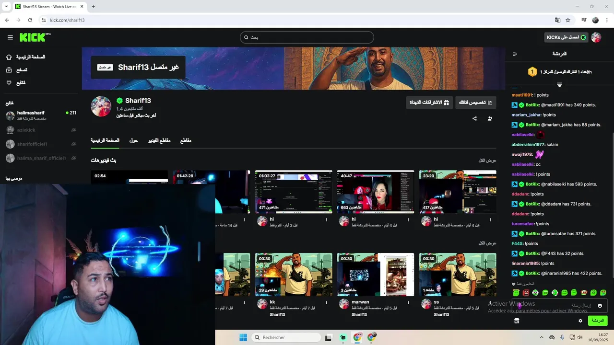The width and height of the screenshot is (614, 345).
Task: Open the hamburger navigation menu
Action: pos(10,37)
